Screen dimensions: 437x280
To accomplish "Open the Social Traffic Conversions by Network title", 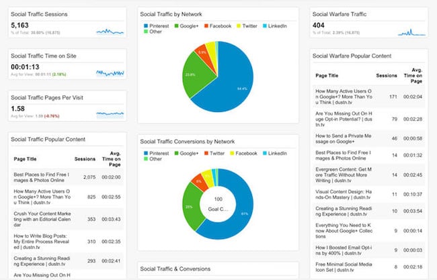I will [x=188, y=142].
